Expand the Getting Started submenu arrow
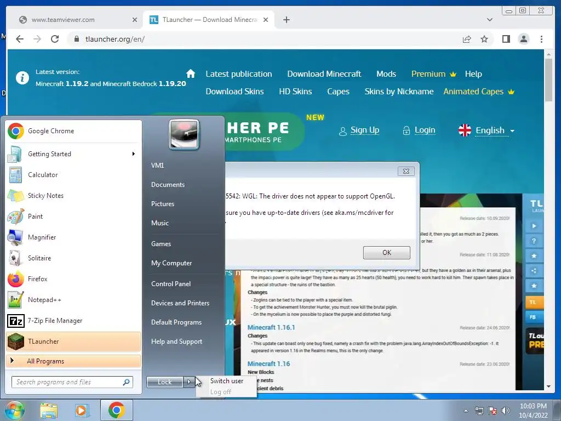Viewport: 561px width, 421px height. click(x=134, y=154)
